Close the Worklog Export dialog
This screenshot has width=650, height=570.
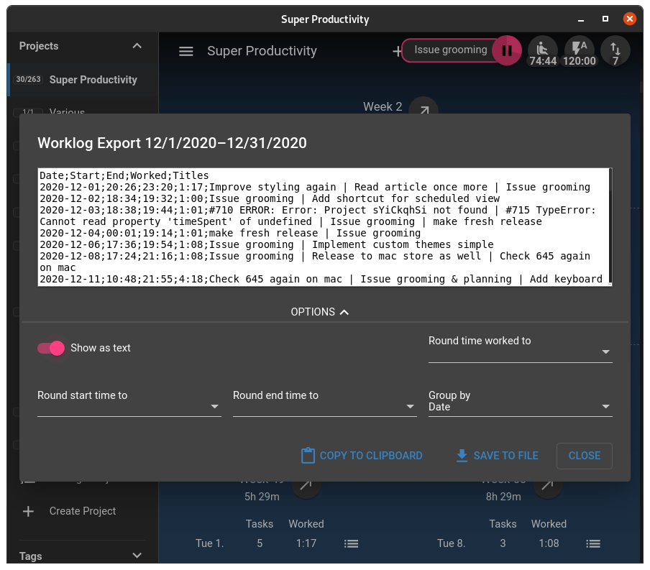click(584, 455)
